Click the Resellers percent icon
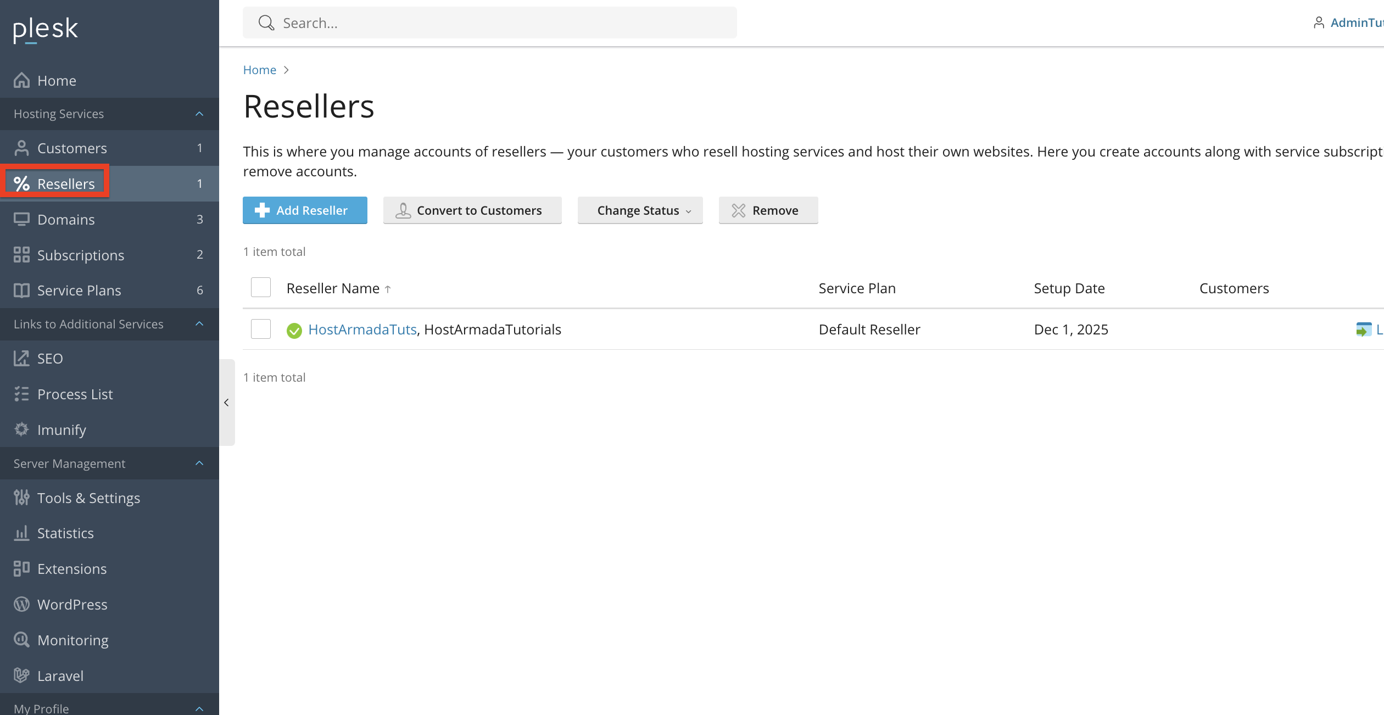 (x=21, y=184)
